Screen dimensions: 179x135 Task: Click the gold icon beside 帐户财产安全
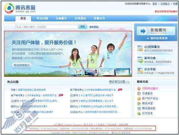point(139,99)
